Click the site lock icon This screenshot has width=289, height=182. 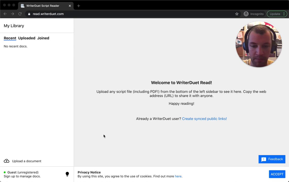click(29, 14)
